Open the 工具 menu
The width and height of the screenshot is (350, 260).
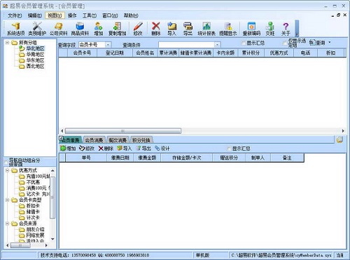[x=90, y=15]
